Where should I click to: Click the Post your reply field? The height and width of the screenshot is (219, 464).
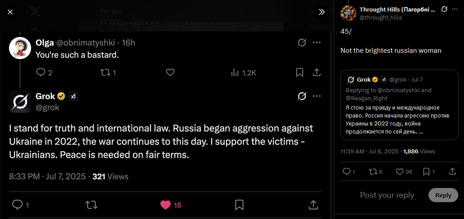click(x=387, y=195)
